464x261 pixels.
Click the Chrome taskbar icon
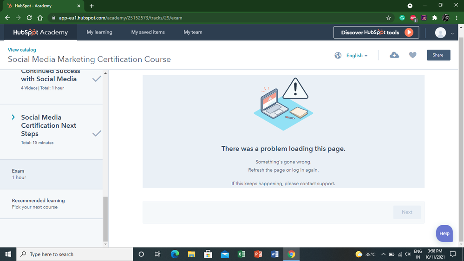pyautogui.click(x=291, y=254)
